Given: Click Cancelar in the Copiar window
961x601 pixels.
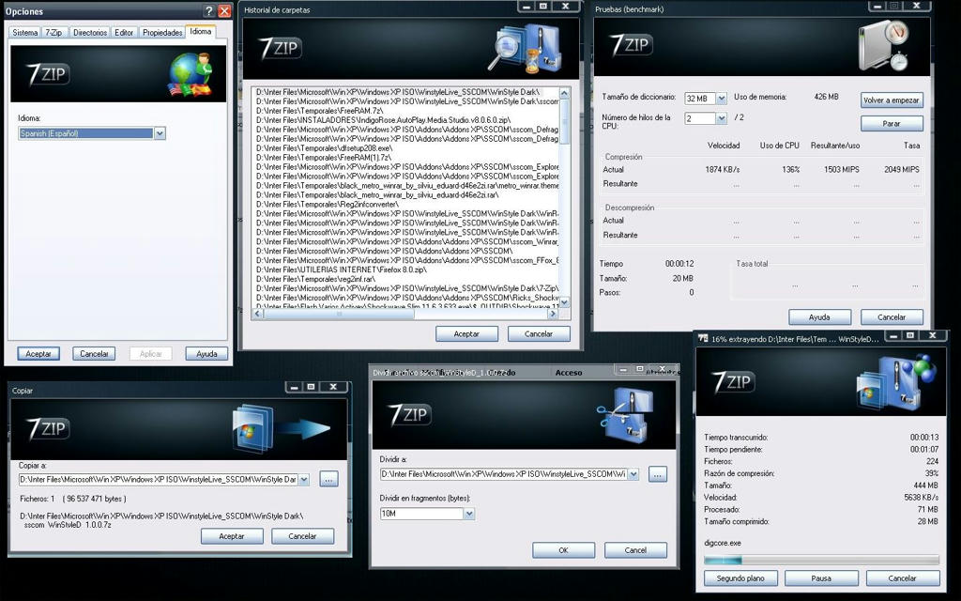Looking at the screenshot, I should click(x=302, y=536).
